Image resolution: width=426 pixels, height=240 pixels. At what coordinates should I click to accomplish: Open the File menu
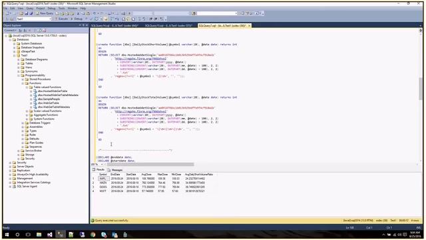(x=5, y=9)
